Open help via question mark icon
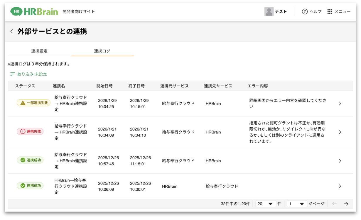The image size is (361, 220). point(305,11)
